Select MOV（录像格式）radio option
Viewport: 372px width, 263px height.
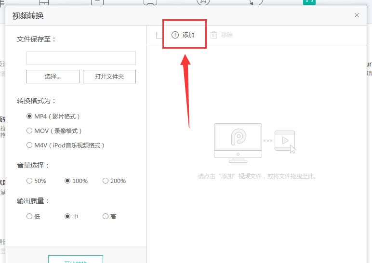[29, 131]
